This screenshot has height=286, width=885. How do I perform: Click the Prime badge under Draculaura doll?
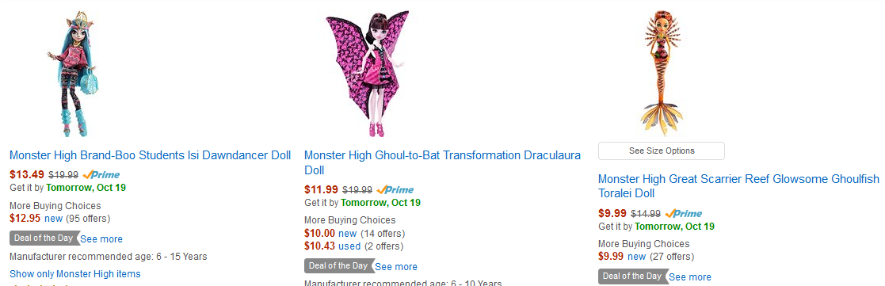(x=395, y=189)
